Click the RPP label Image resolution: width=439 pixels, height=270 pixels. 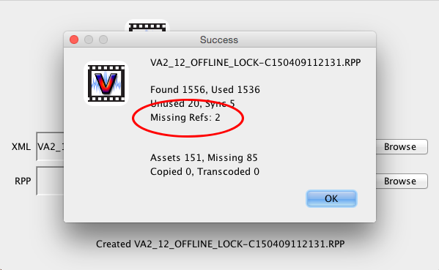(23, 181)
